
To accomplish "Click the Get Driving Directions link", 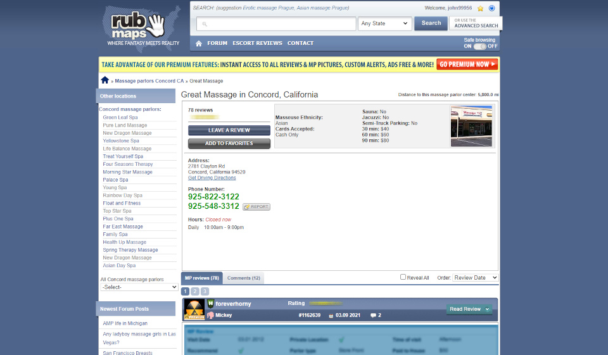I will point(212,178).
